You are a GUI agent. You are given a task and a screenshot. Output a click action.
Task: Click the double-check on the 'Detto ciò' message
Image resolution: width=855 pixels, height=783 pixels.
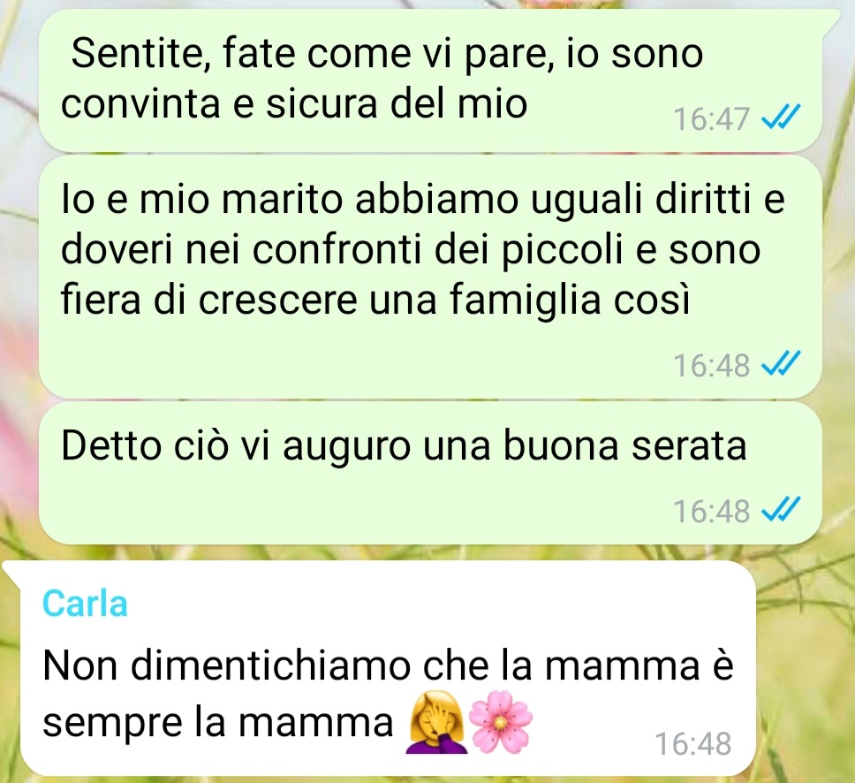tap(780, 510)
